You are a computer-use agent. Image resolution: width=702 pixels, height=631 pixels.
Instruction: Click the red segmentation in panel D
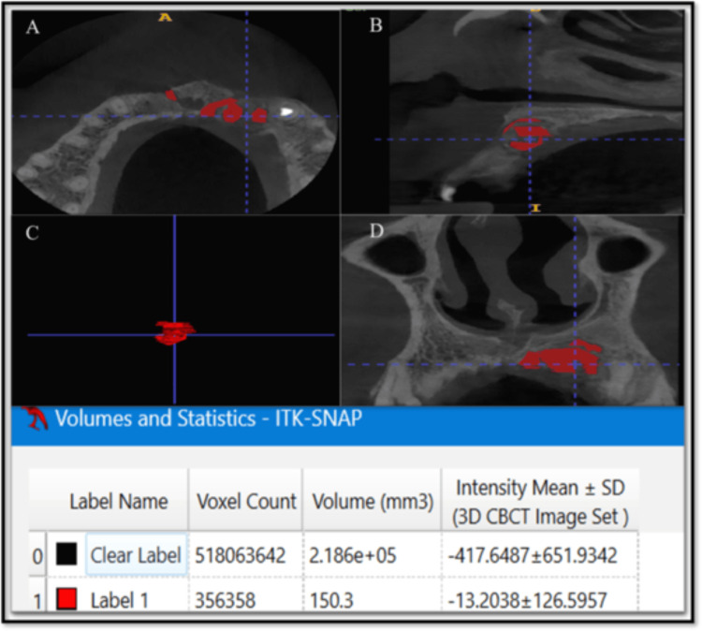(x=560, y=357)
